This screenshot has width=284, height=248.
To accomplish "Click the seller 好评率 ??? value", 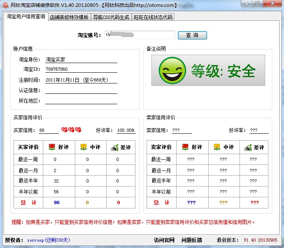I will (254, 130).
